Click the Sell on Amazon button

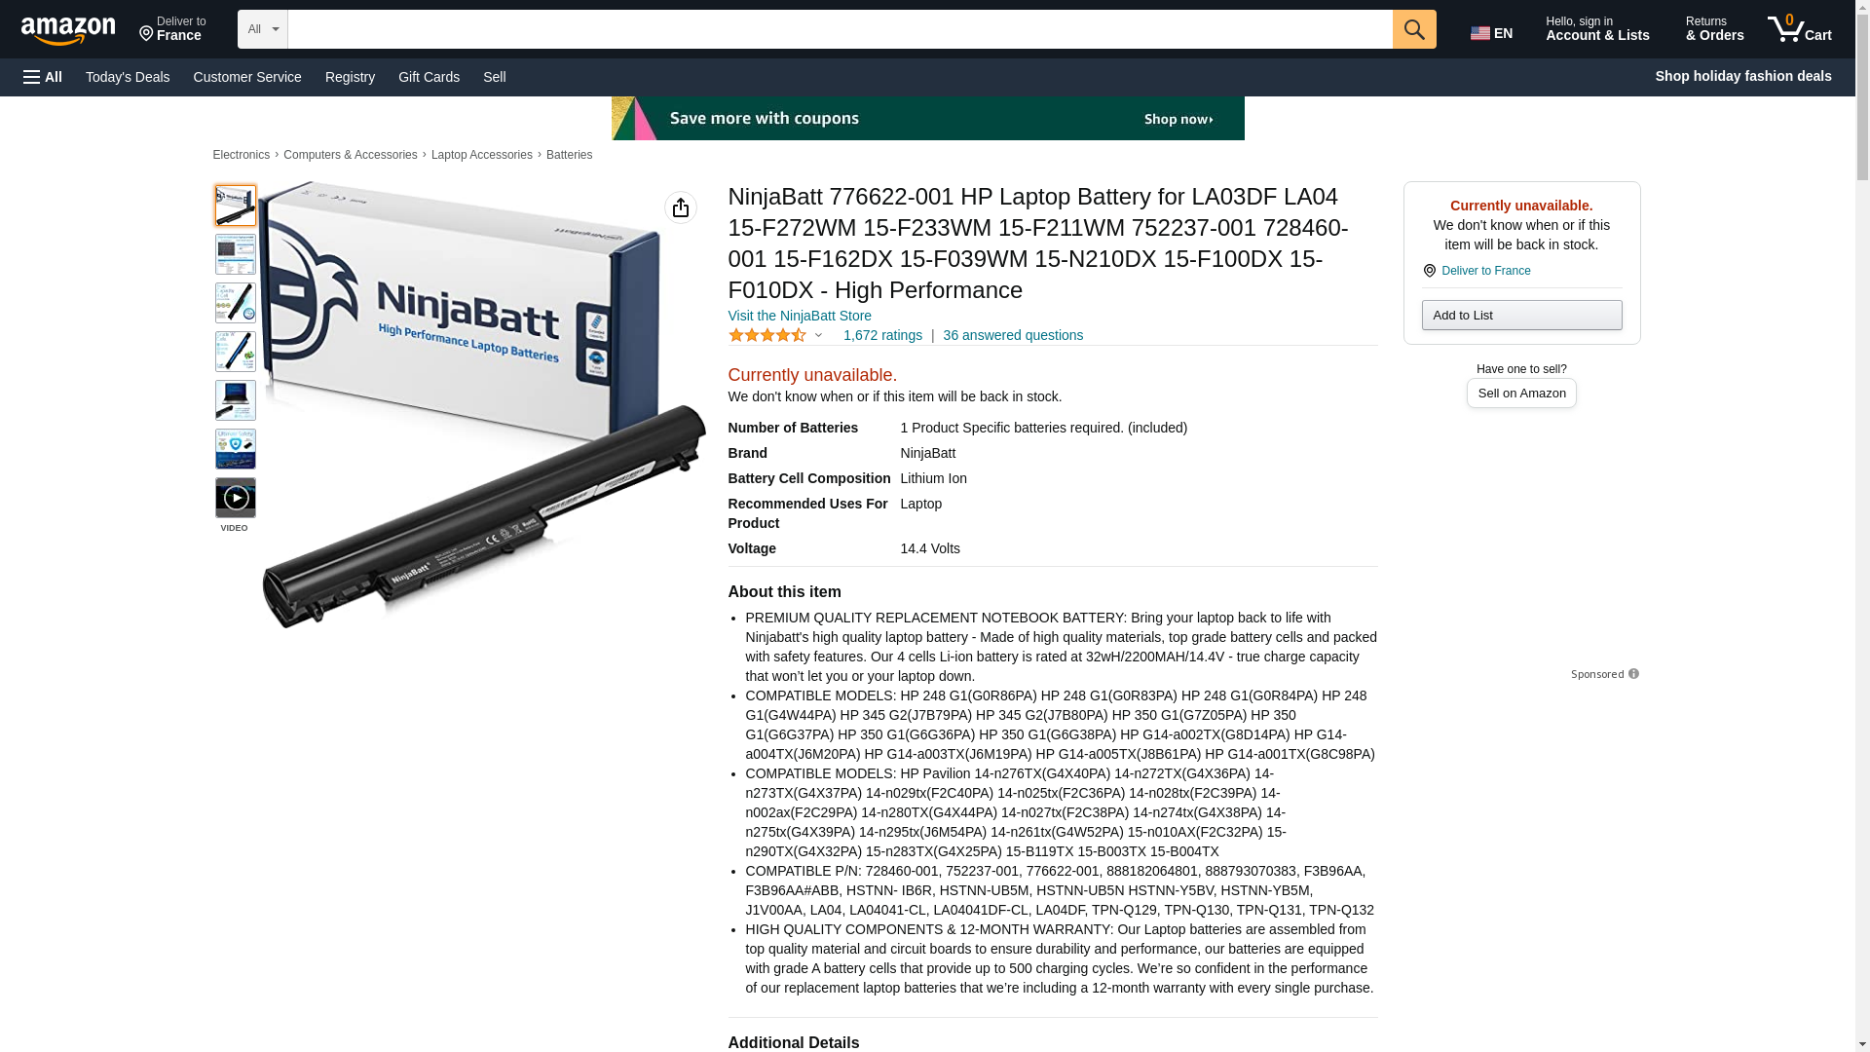tap(1521, 393)
